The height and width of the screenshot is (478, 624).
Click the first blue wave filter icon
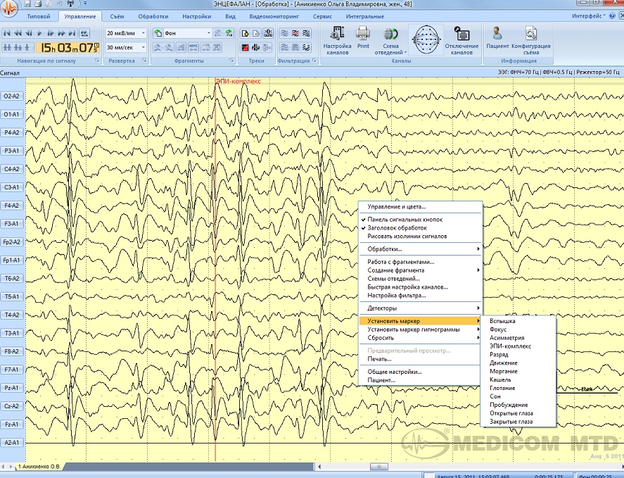pos(284,33)
